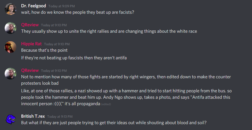The height and width of the screenshot is (130, 252).
Task: Click message about blood and soil
Action: pyautogui.click(x=114, y=123)
